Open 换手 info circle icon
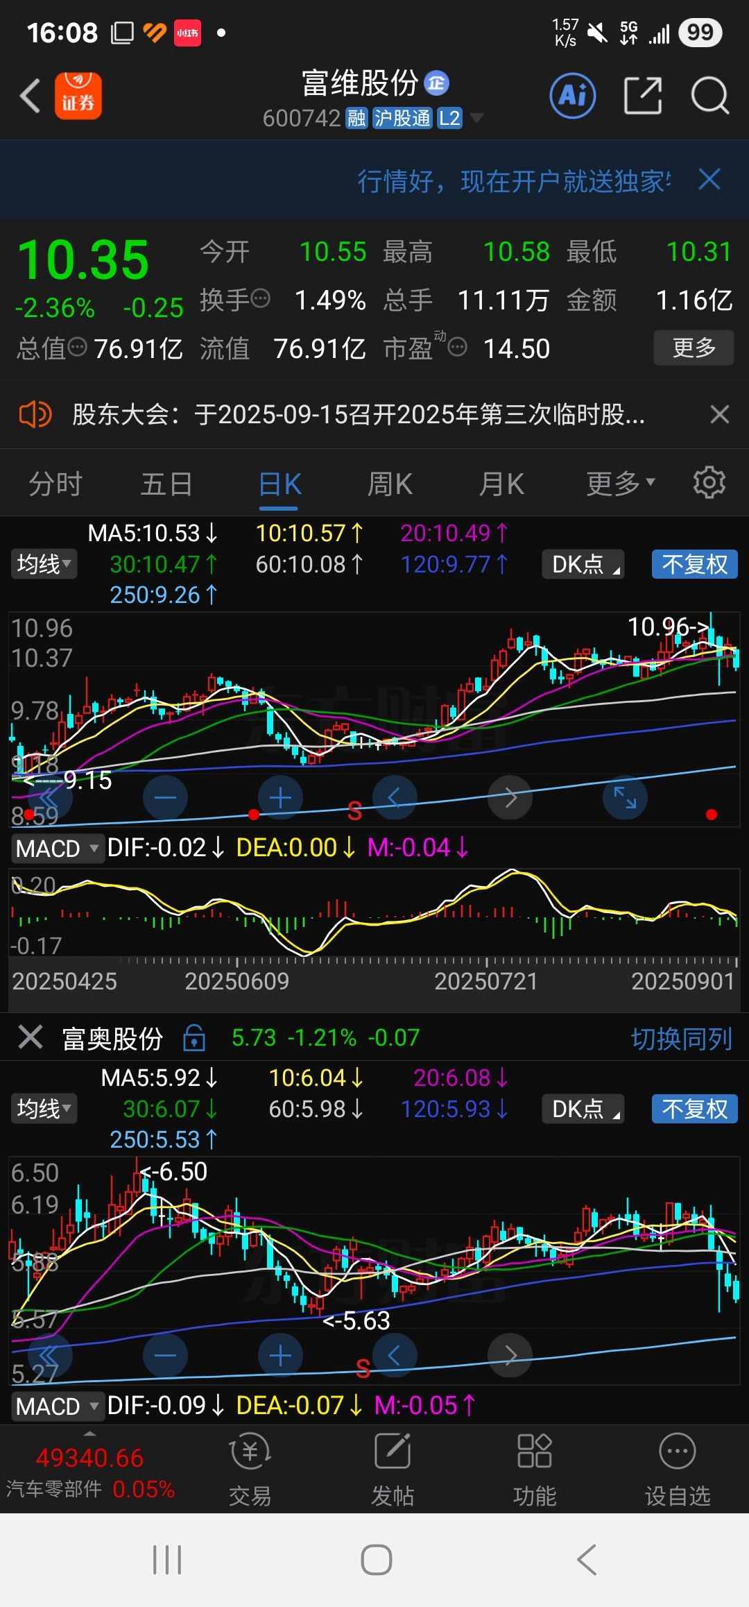 click(x=260, y=299)
